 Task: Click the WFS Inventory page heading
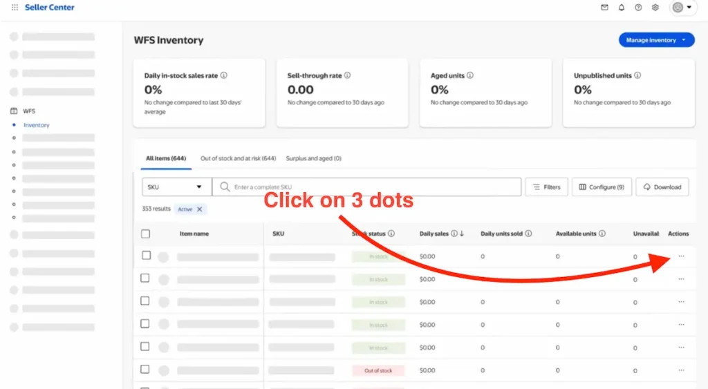click(x=169, y=40)
